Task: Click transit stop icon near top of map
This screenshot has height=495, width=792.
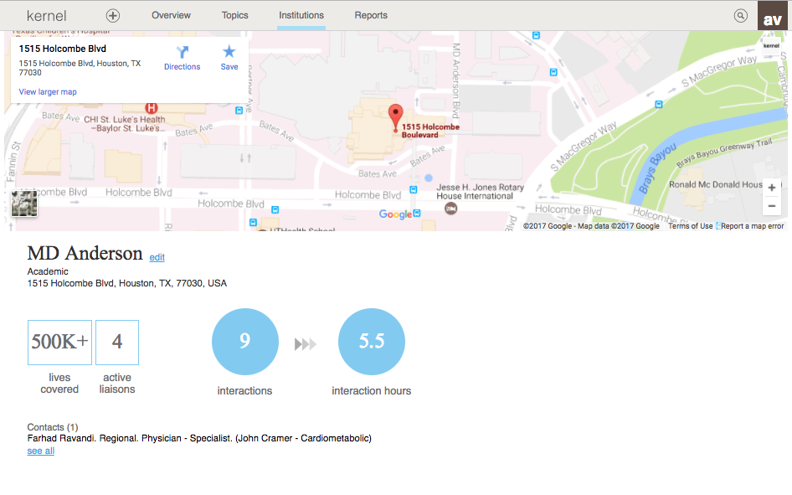Action: coord(536,35)
